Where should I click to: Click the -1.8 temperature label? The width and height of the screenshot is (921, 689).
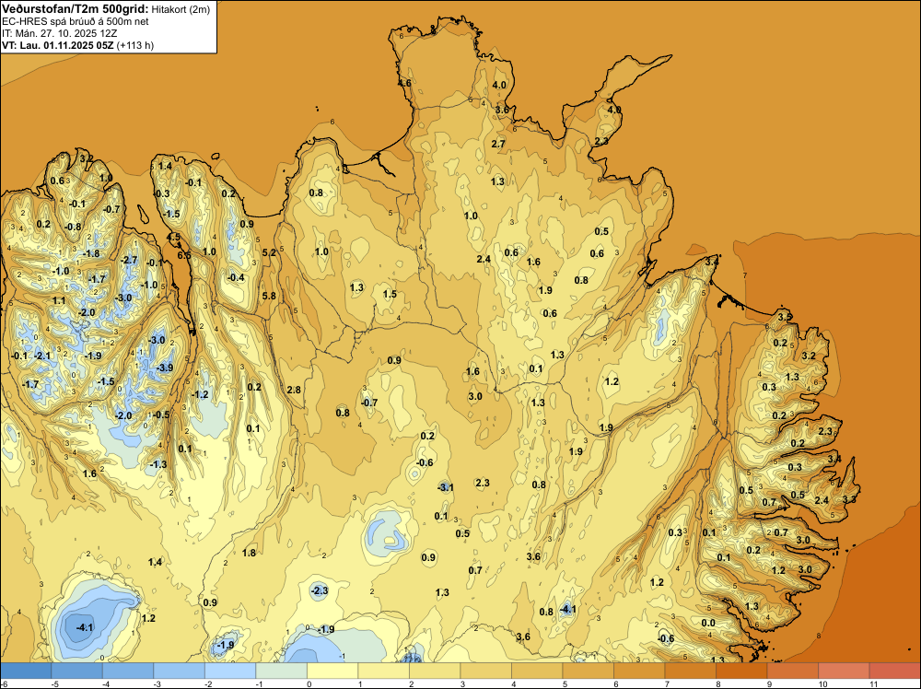pyautogui.click(x=91, y=253)
